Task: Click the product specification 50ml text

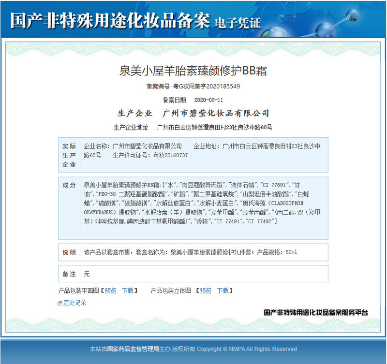Action: coord(291,252)
